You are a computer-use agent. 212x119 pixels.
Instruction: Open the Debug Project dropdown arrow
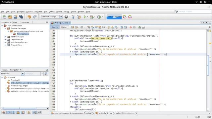point(95,17)
